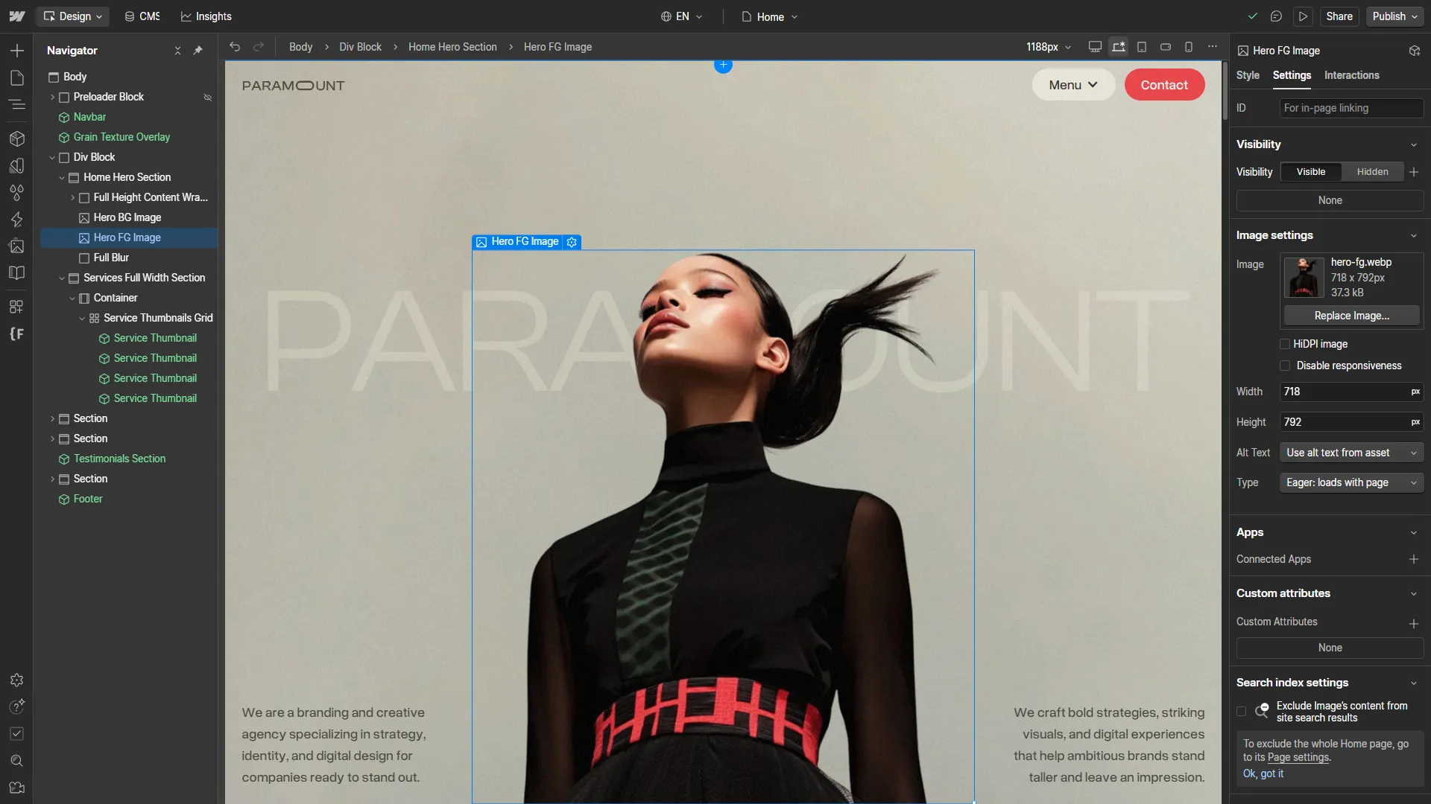Image resolution: width=1431 pixels, height=804 pixels.
Task: Select the tablet breakpoint icon
Action: tap(1142, 47)
